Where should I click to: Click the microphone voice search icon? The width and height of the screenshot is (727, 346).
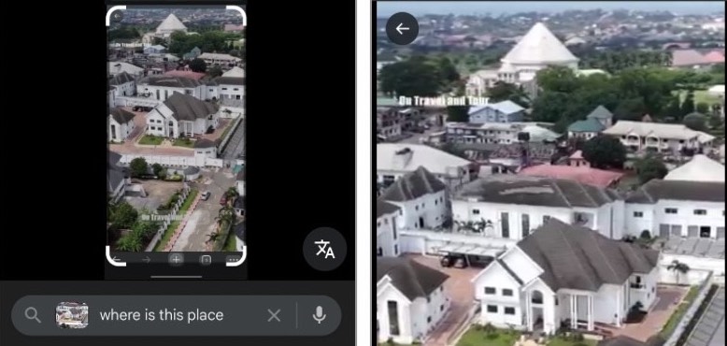(x=319, y=316)
